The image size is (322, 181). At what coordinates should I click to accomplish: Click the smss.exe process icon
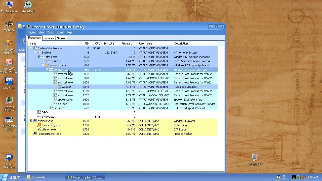click(x=43, y=57)
